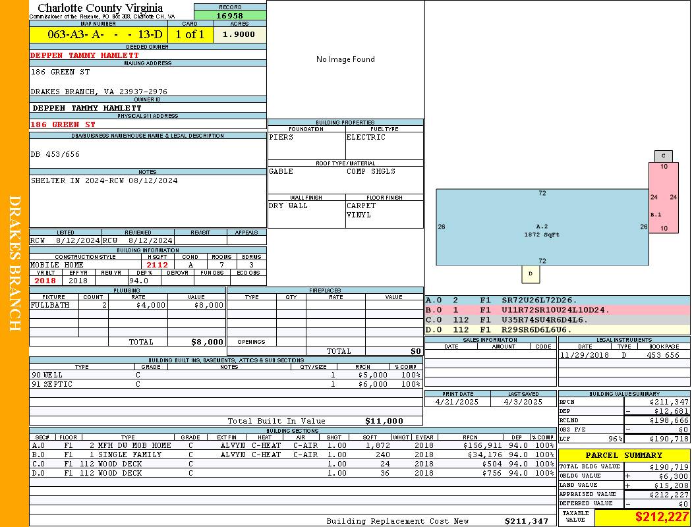
Task: Select the yellow map number field
Action: [x=98, y=35]
